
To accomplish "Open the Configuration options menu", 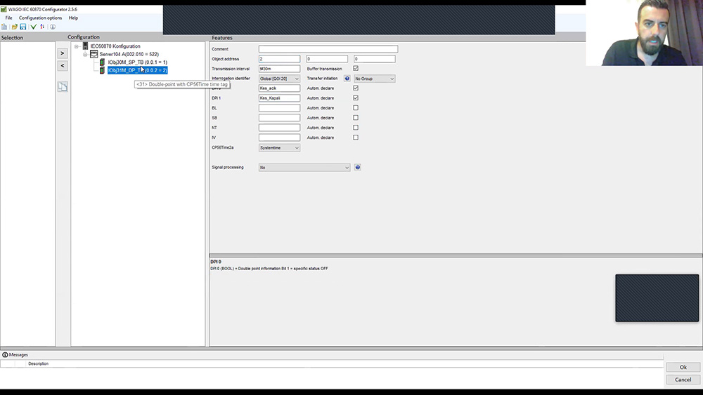I will tap(40, 18).
